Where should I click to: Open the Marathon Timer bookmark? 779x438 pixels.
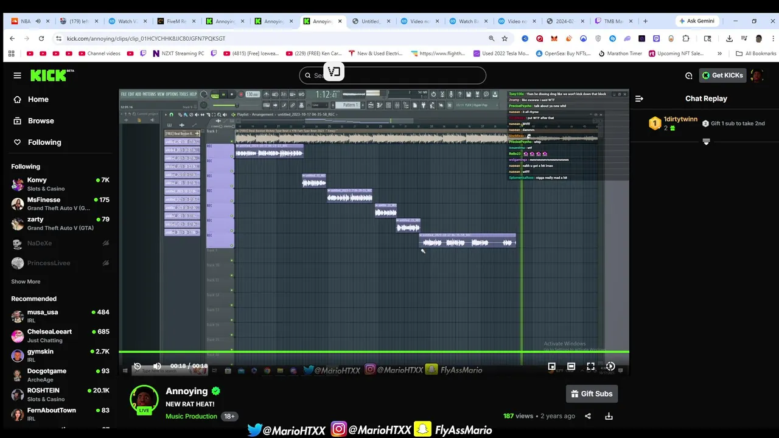620,54
